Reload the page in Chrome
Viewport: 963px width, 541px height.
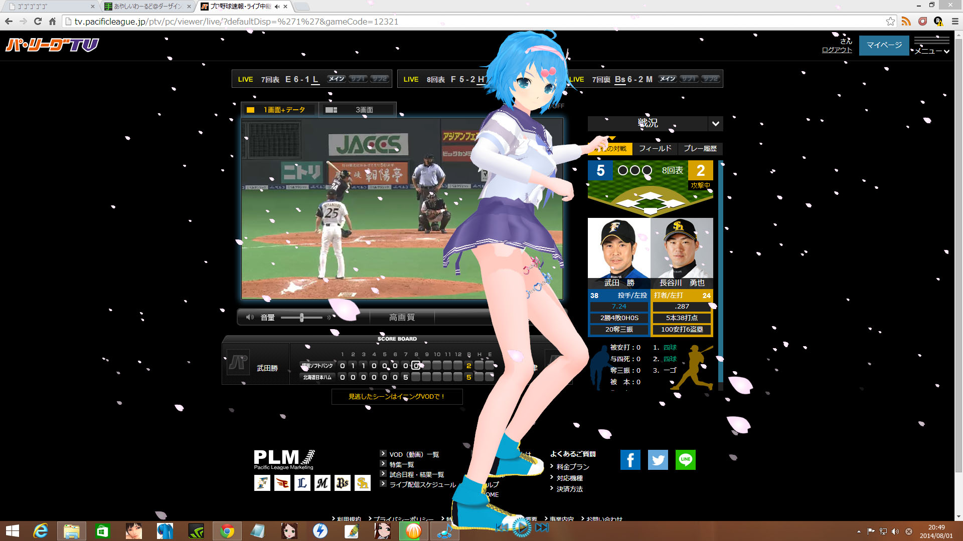[x=38, y=21]
